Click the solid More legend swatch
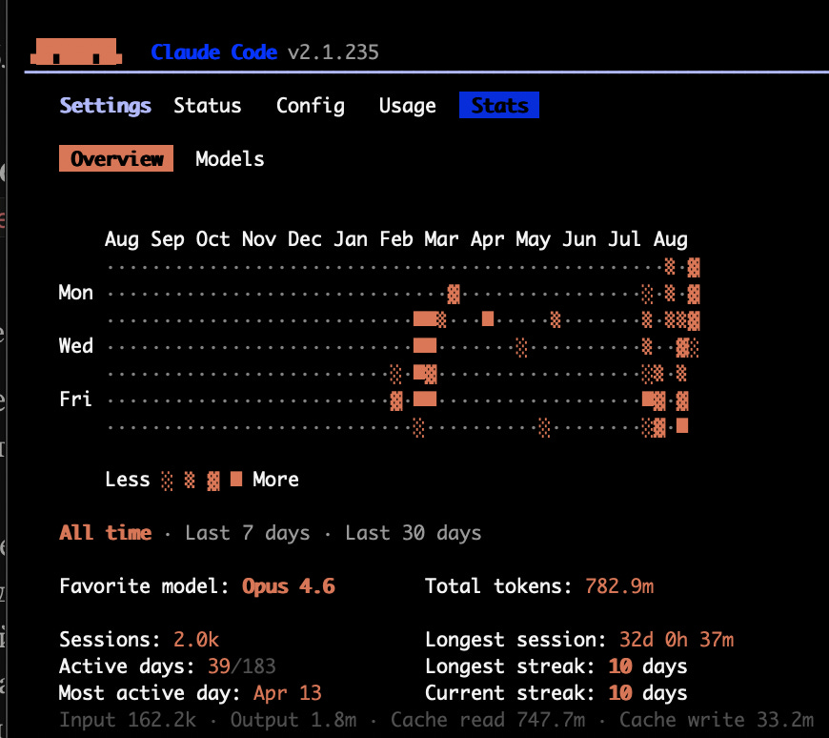829x738 pixels. pyautogui.click(x=236, y=479)
